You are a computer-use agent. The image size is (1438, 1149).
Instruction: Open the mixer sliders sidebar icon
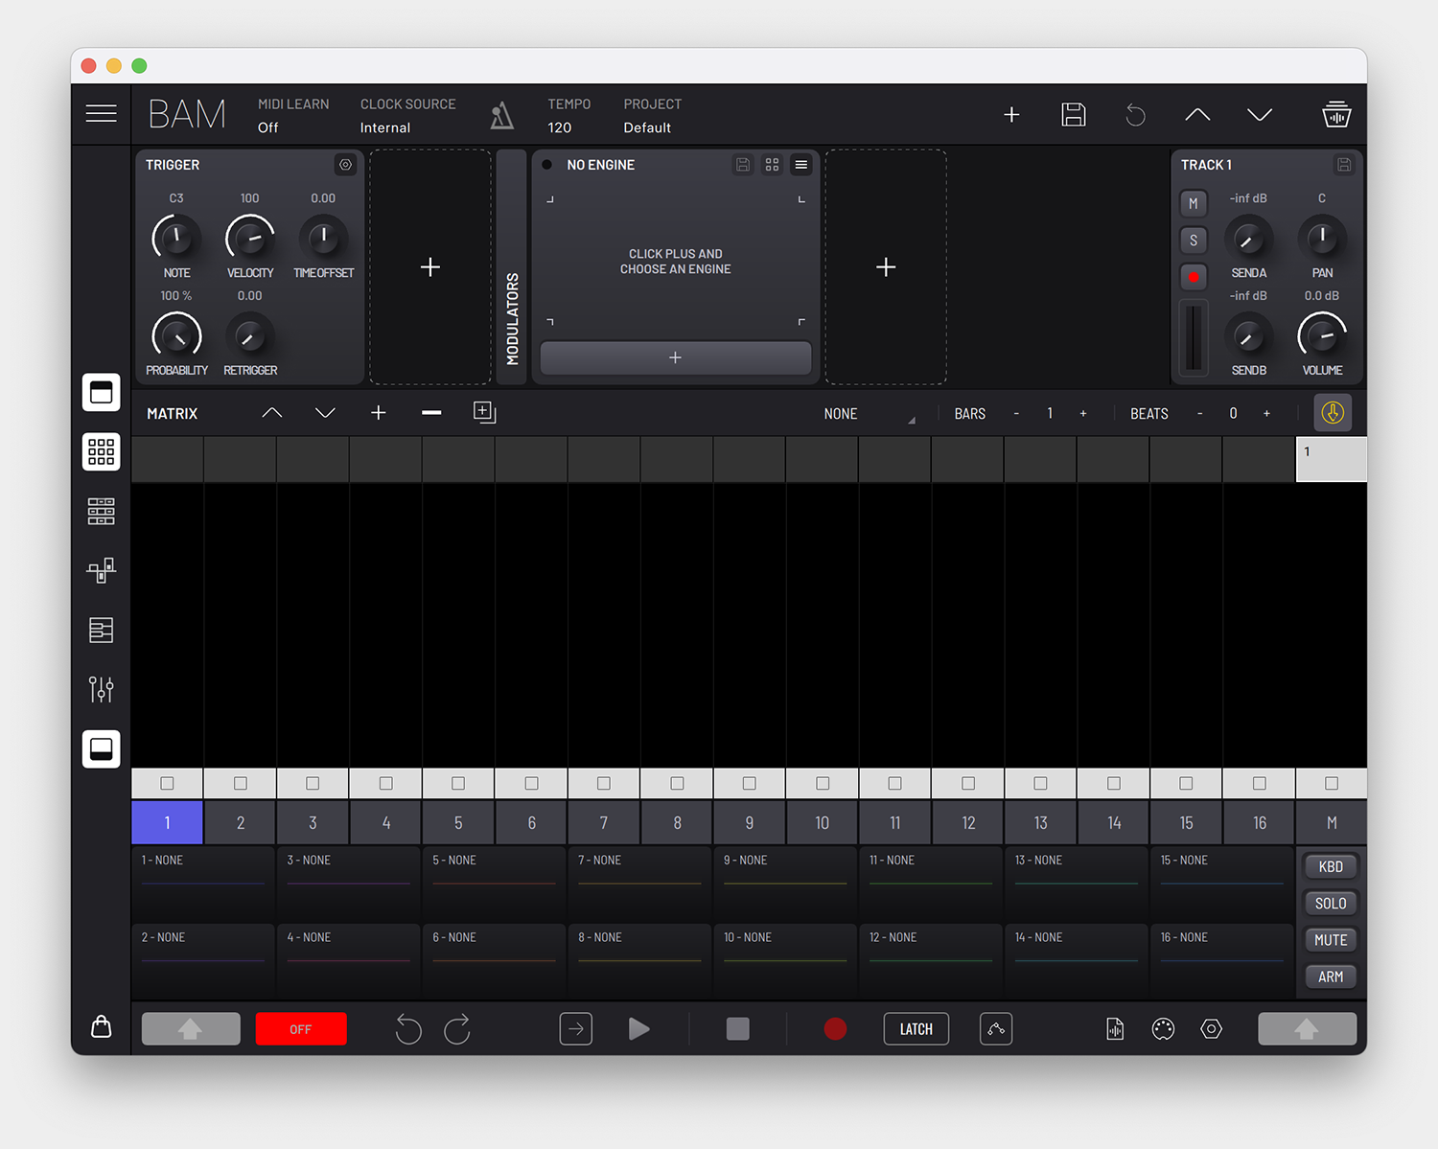point(101,689)
